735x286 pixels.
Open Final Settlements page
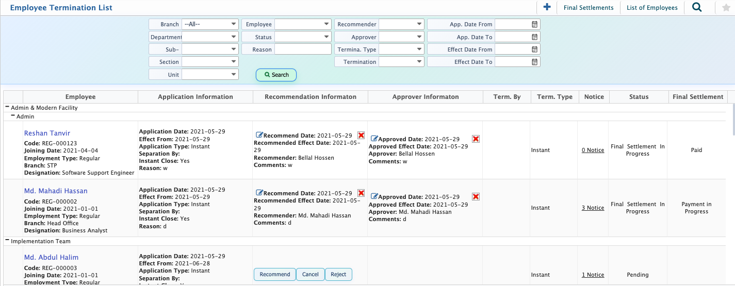[589, 8]
